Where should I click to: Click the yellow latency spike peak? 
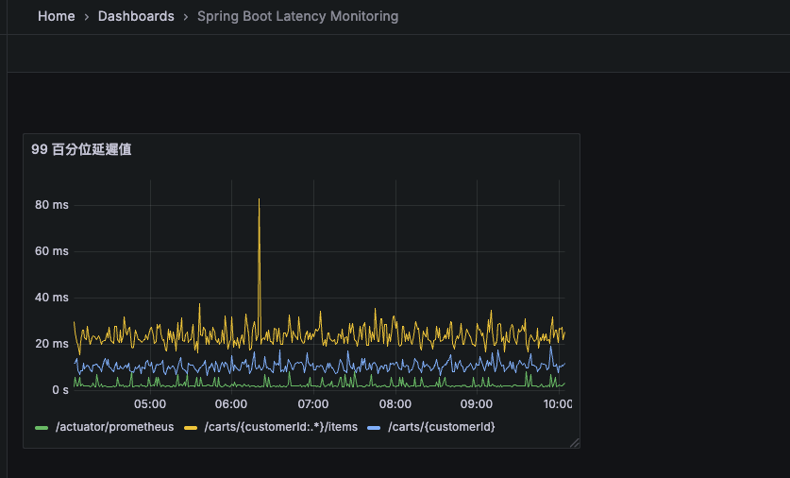coord(259,199)
